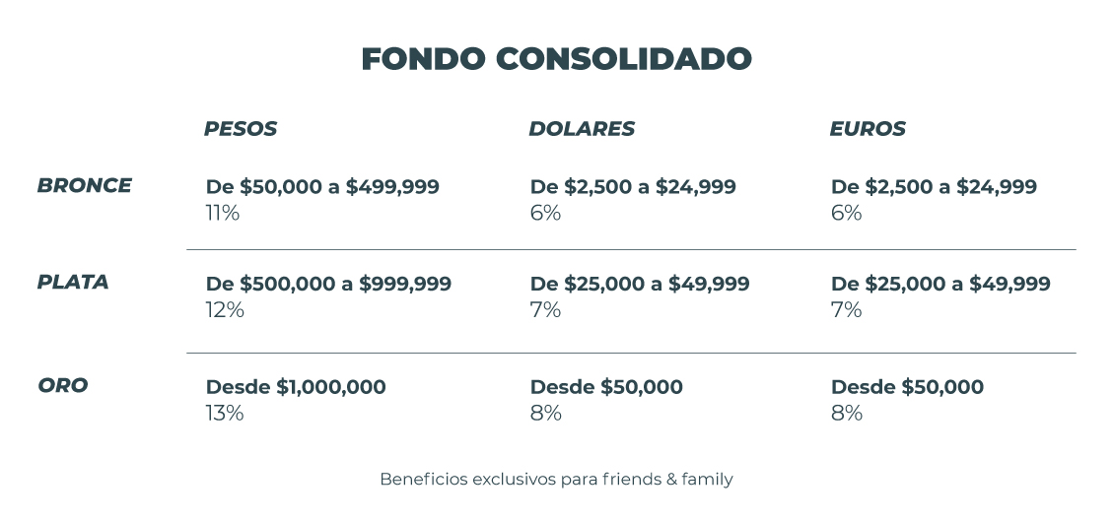Click the 12% rate for Plata pesos
This screenshot has height=521, width=1114.
pyautogui.click(x=224, y=310)
